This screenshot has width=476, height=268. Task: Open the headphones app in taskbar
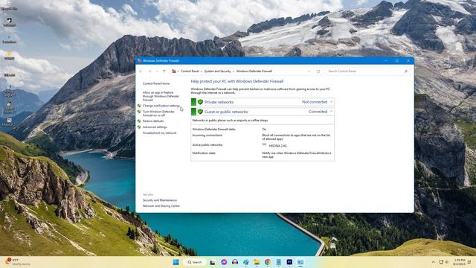pyautogui.click(x=235, y=262)
